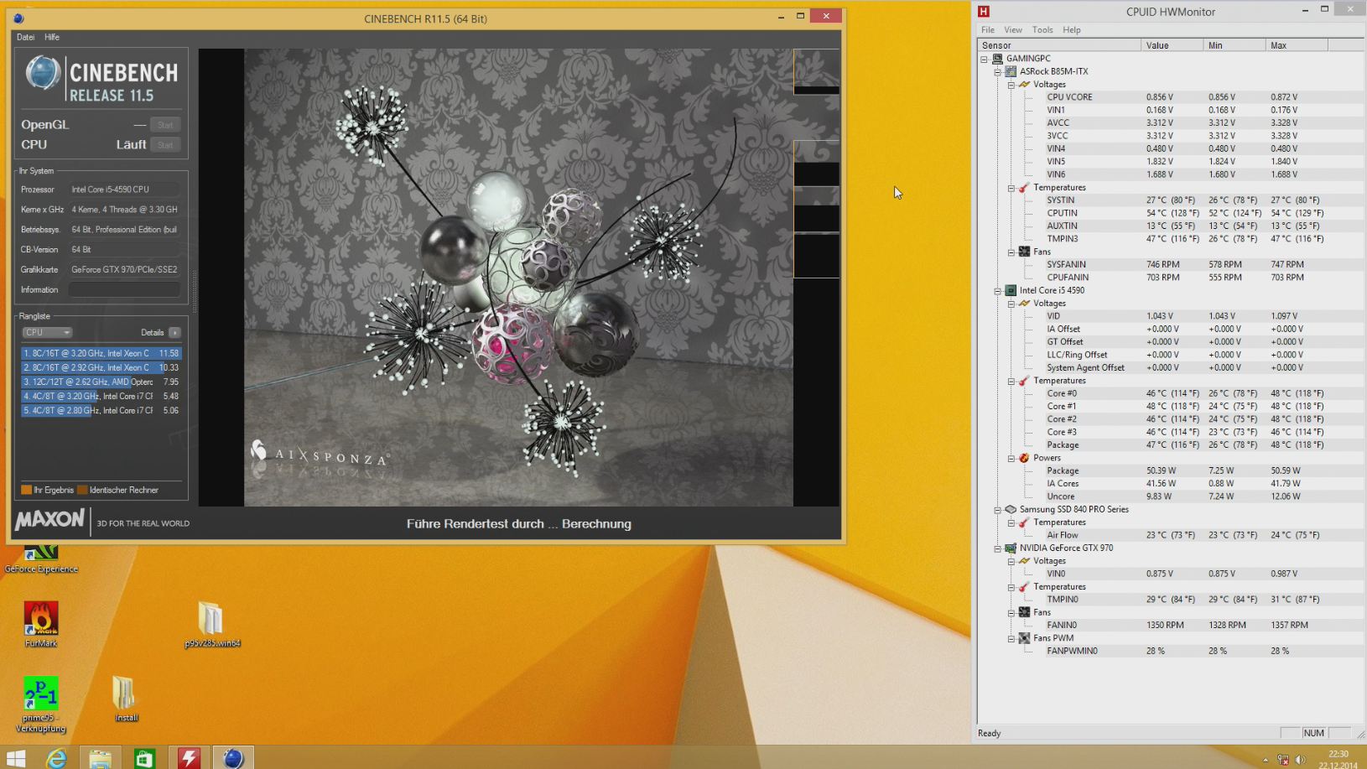This screenshot has height=769, width=1367.
Task: Click the voltage icon beside Voltages under Intel Core i5
Action: pyautogui.click(x=1024, y=304)
